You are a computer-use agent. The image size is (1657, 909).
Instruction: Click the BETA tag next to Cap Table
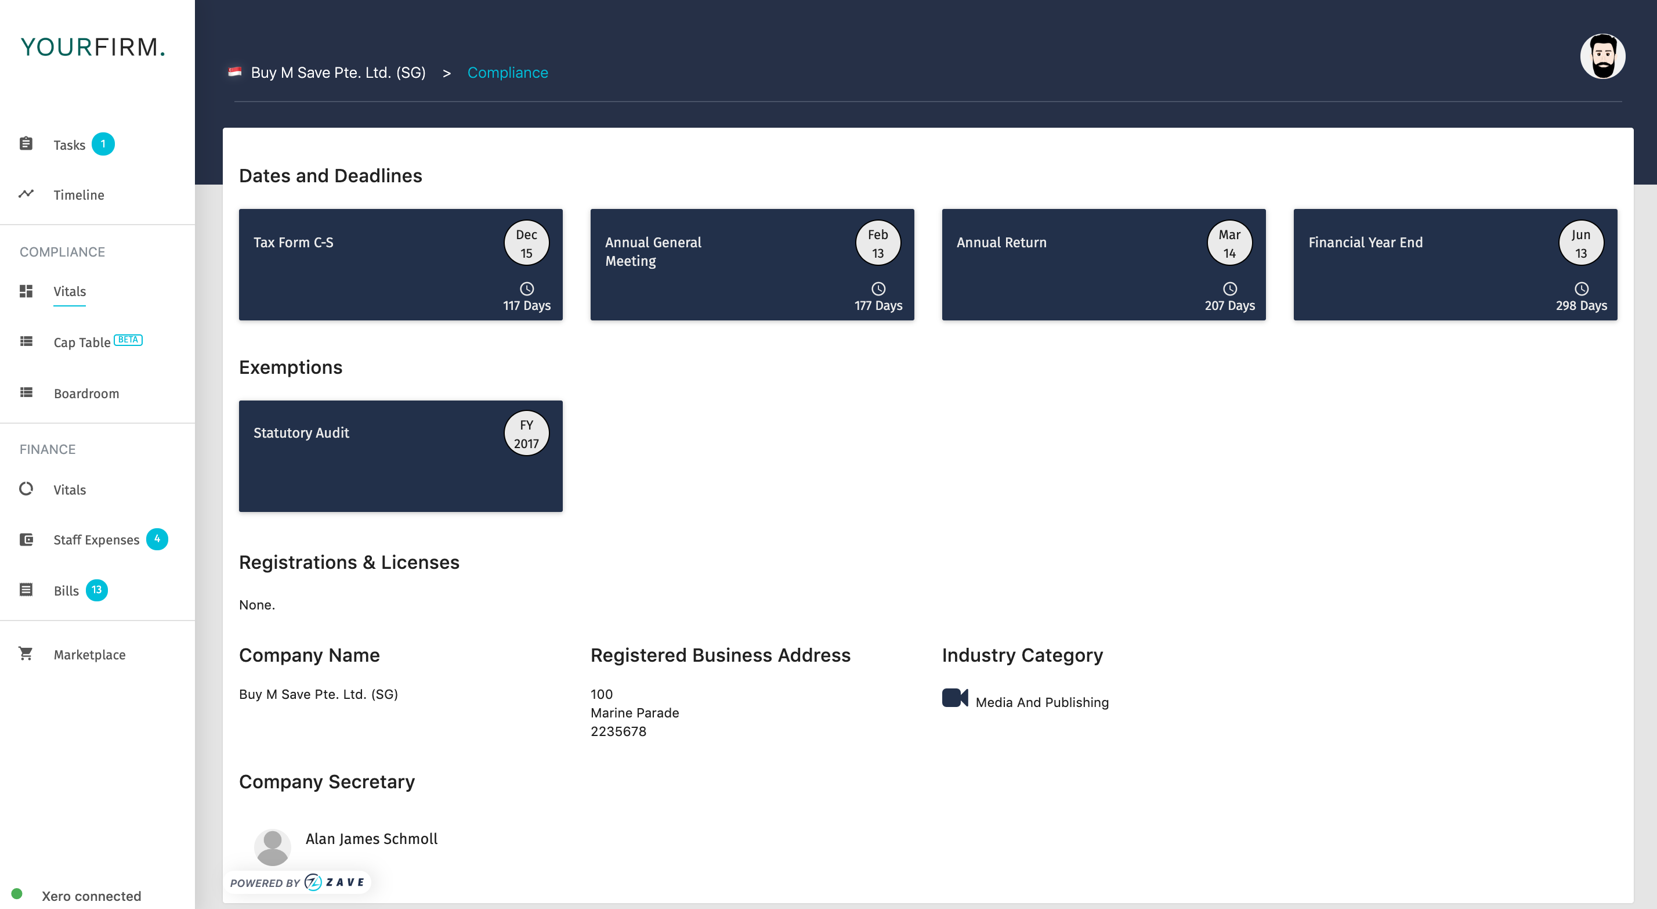[x=128, y=339]
